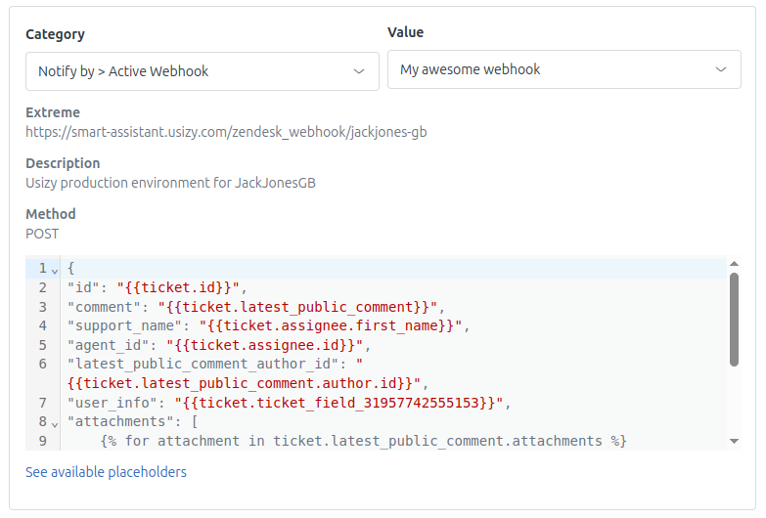Collapse the attachments fold arrow on line 8
The image size is (766, 518).
tap(55, 424)
